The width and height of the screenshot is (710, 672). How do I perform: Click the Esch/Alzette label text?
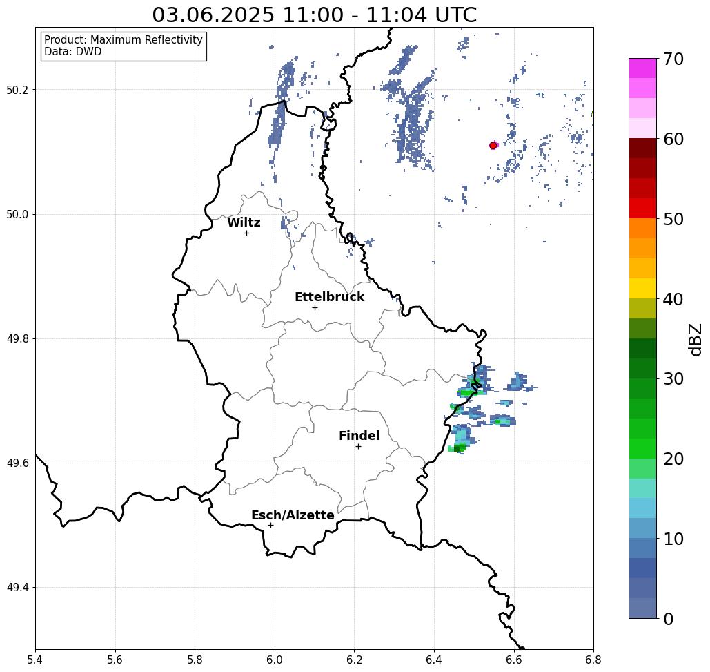[x=293, y=515]
